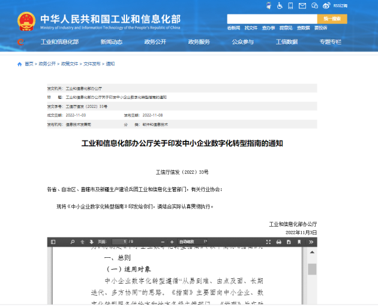This screenshot has height=307, width=378.
Task: Click the PDF scrollbar up arrow
Action: pos(312,252)
